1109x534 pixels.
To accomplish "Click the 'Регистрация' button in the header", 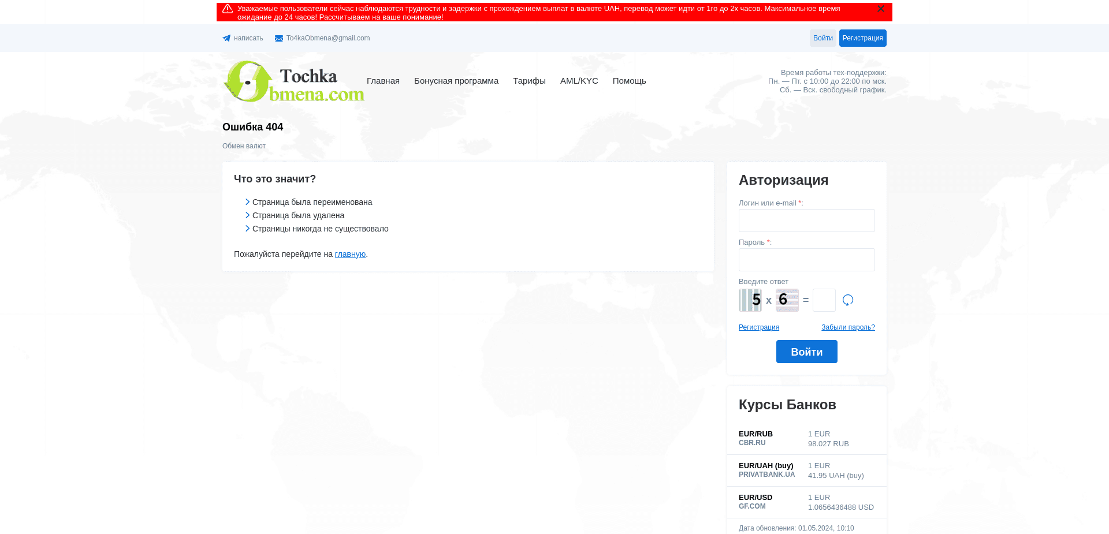I will coord(862,38).
